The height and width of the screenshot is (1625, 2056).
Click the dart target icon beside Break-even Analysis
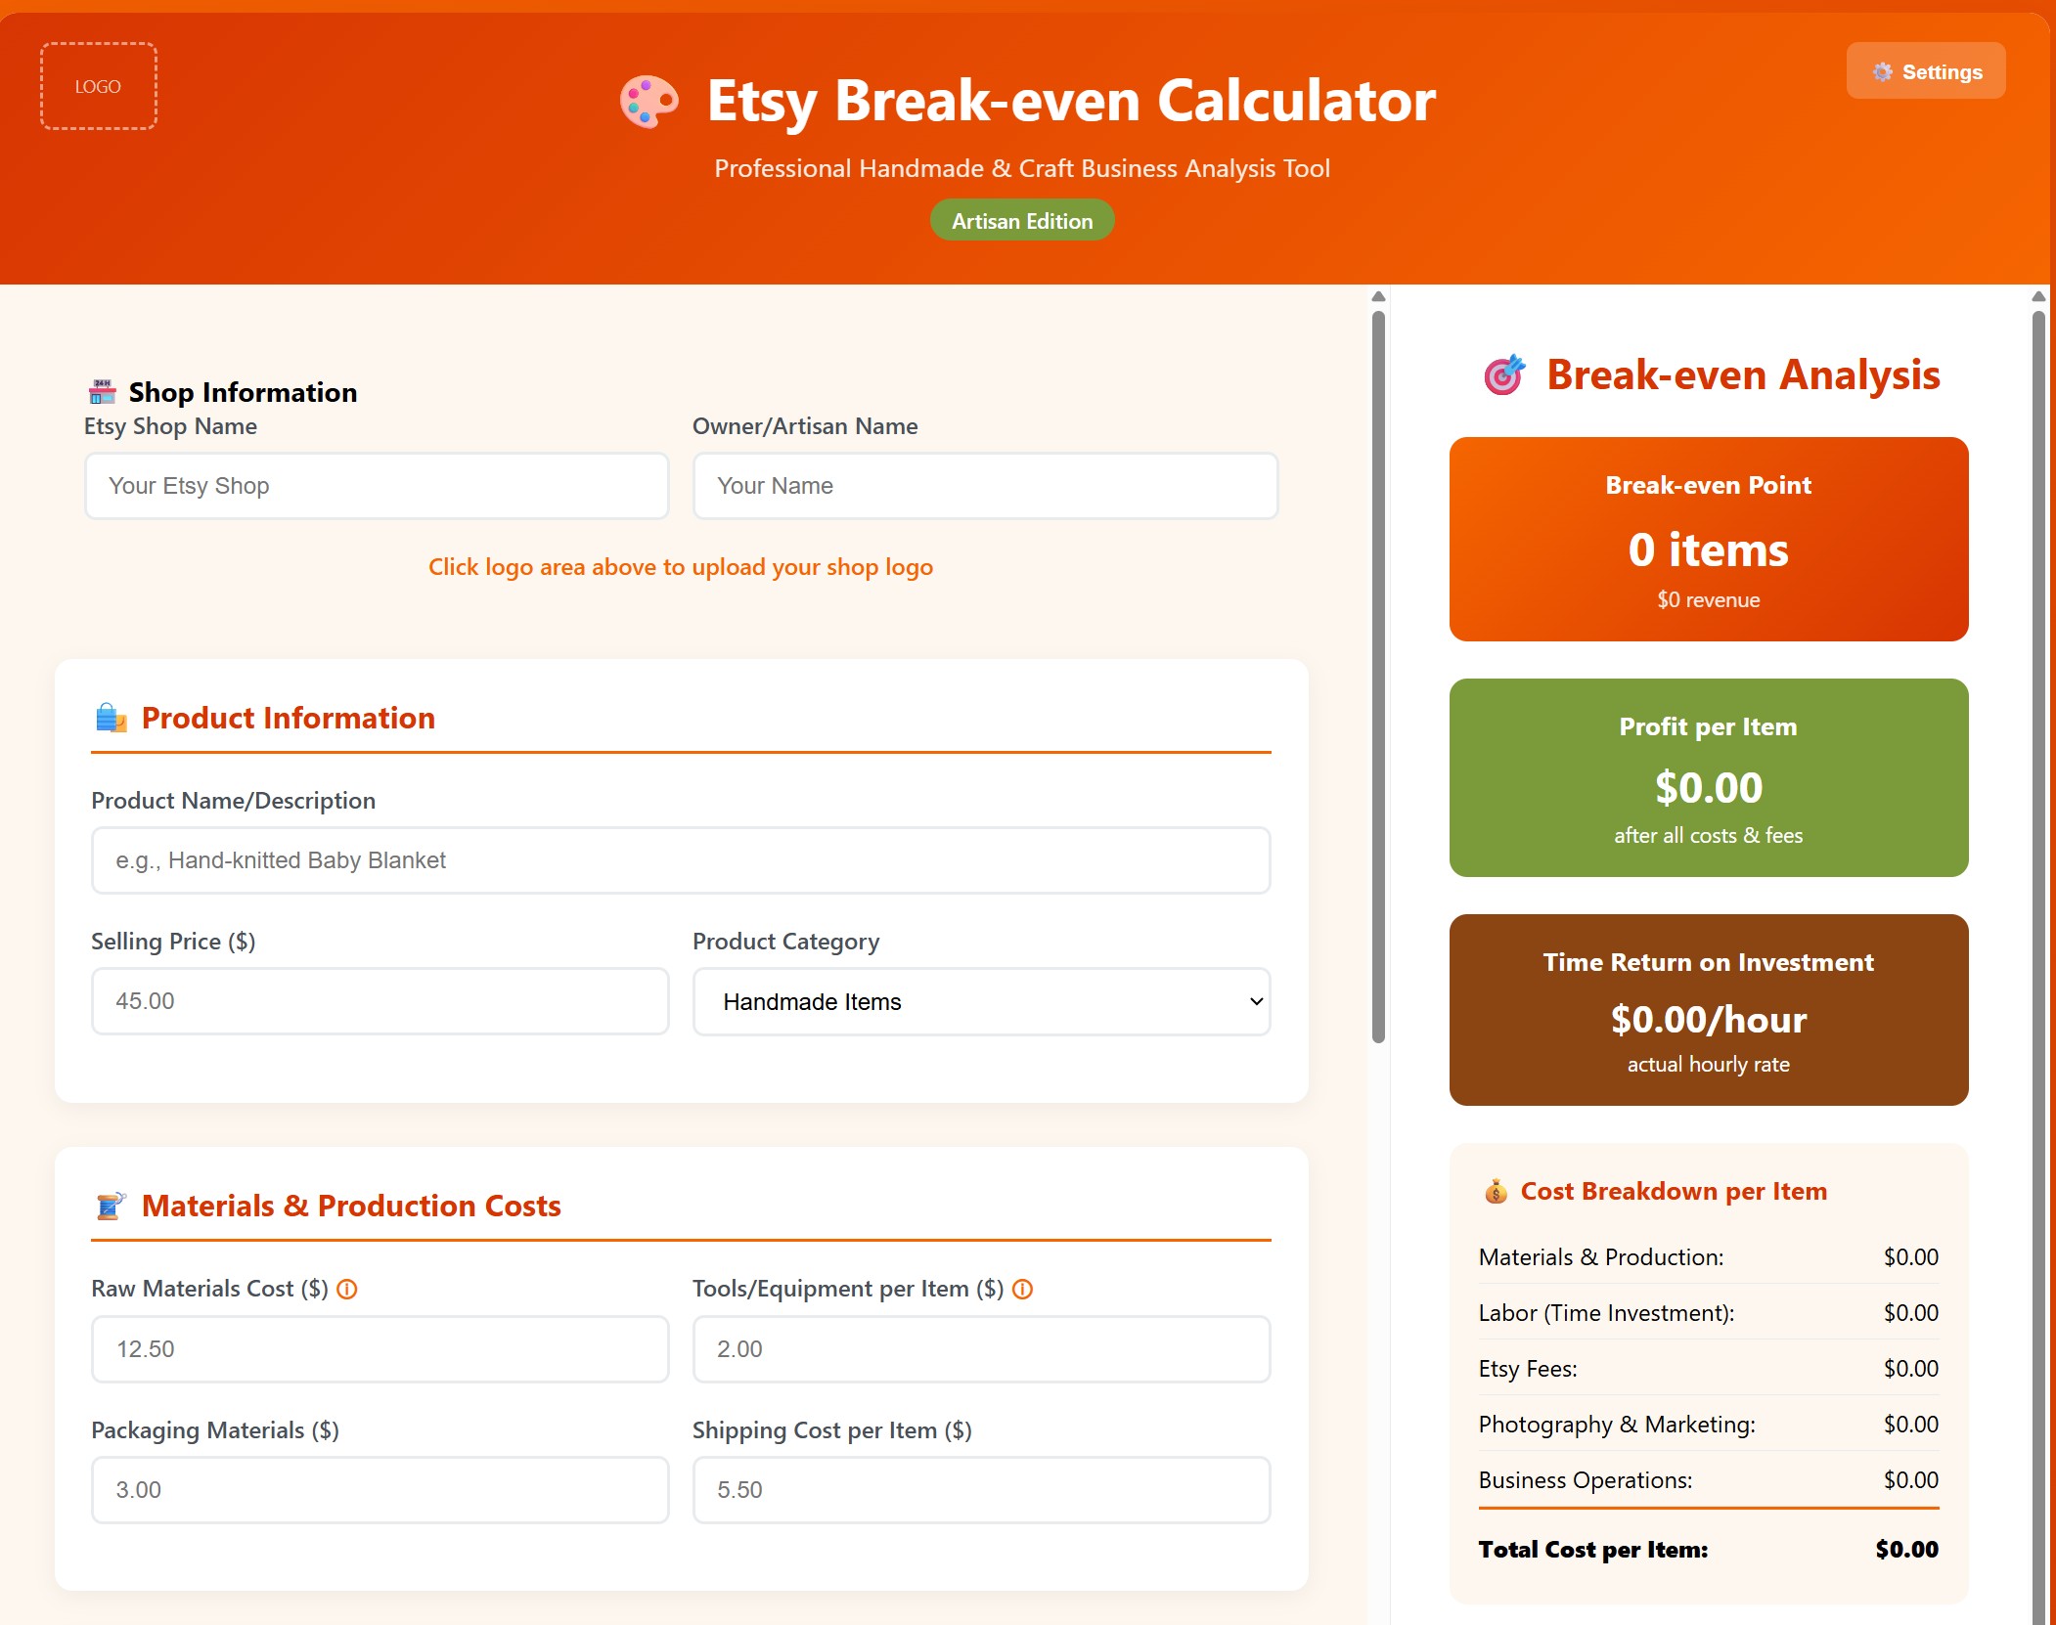click(1503, 374)
